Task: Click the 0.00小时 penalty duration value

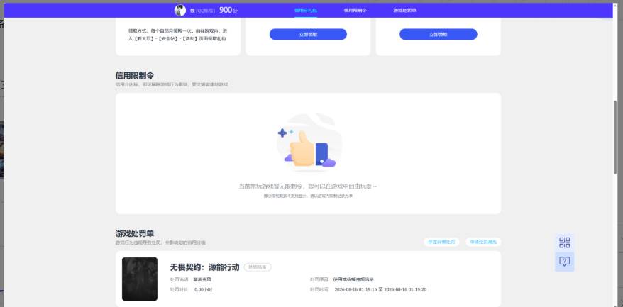Action: click(204, 289)
